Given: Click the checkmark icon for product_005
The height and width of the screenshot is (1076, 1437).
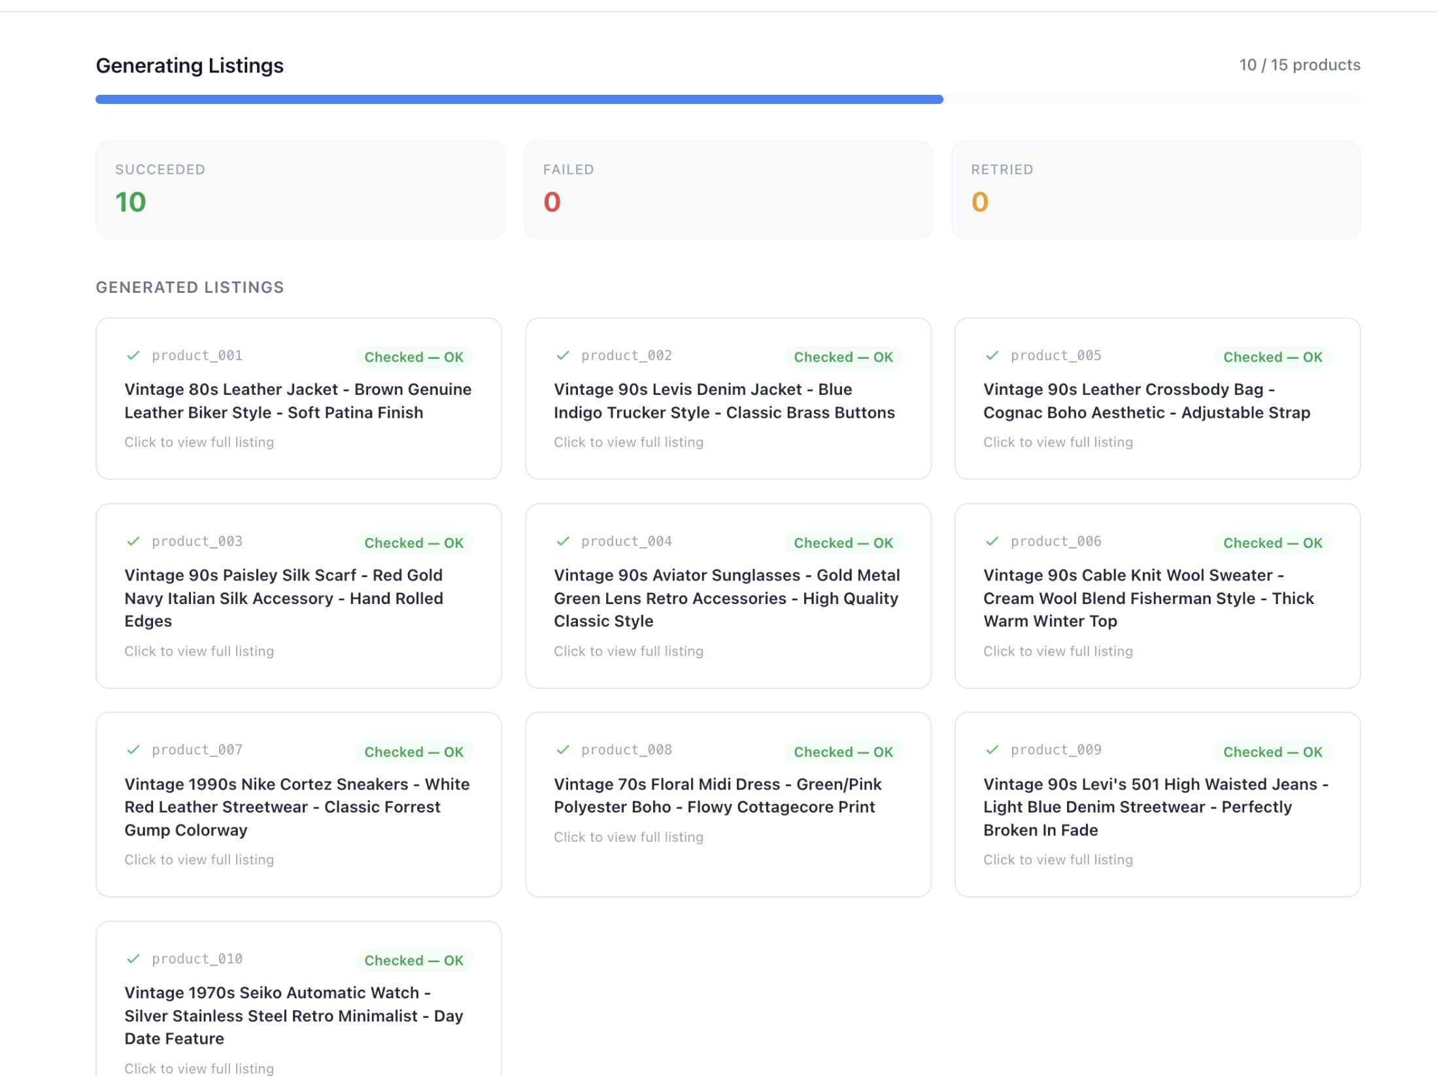Looking at the screenshot, I should click(992, 356).
